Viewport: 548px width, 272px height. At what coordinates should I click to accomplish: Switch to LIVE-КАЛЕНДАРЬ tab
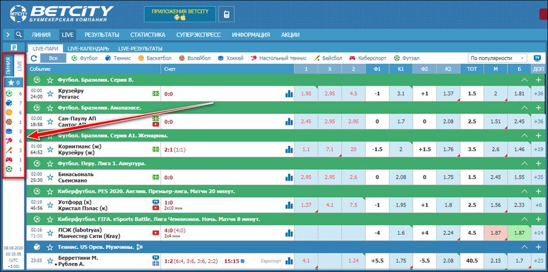[89, 49]
